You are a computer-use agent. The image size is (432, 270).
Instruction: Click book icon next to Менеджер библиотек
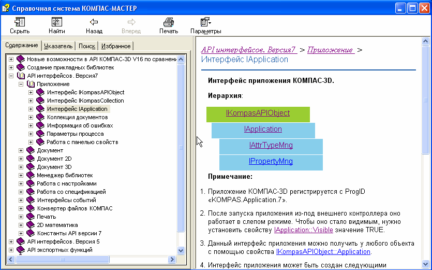click(31, 175)
